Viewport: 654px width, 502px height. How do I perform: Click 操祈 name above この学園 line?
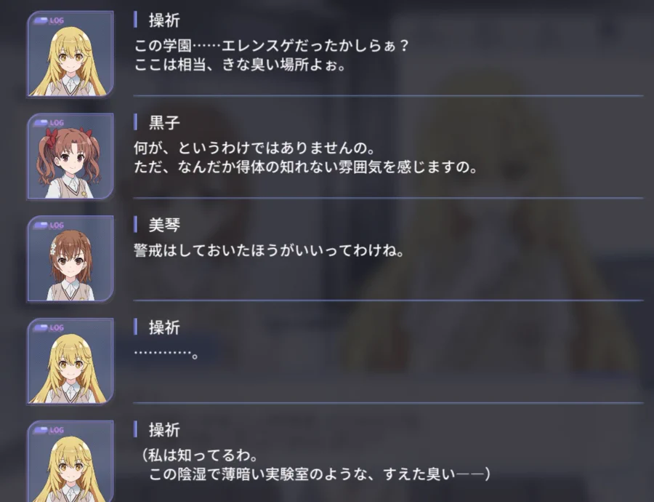(164, 20)
